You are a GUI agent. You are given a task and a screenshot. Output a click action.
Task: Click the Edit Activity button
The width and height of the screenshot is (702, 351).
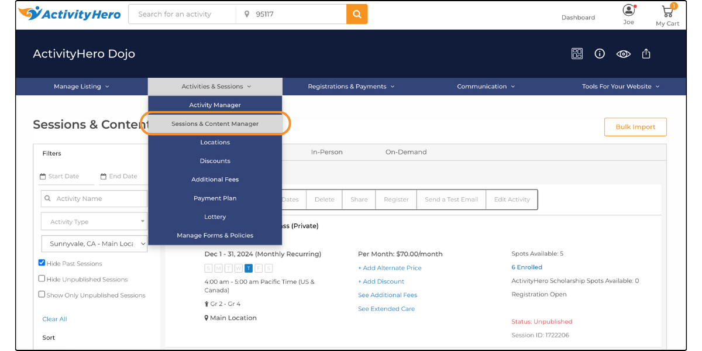[512, 199]
